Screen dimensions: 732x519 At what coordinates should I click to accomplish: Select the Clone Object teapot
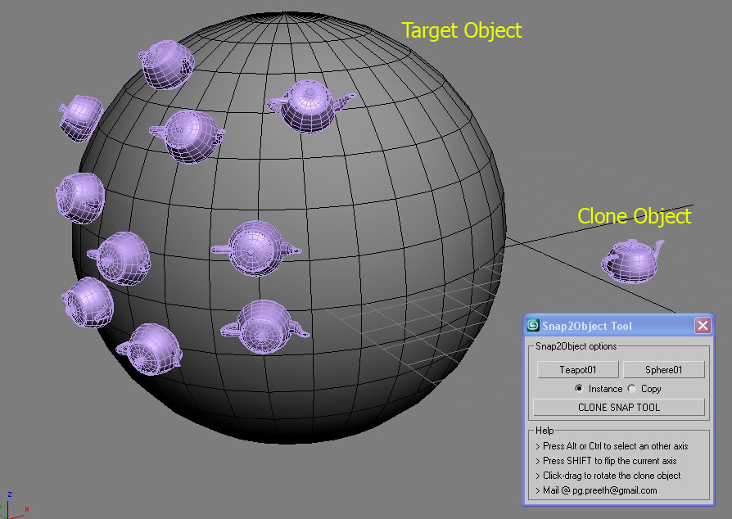tap(630, 262)
